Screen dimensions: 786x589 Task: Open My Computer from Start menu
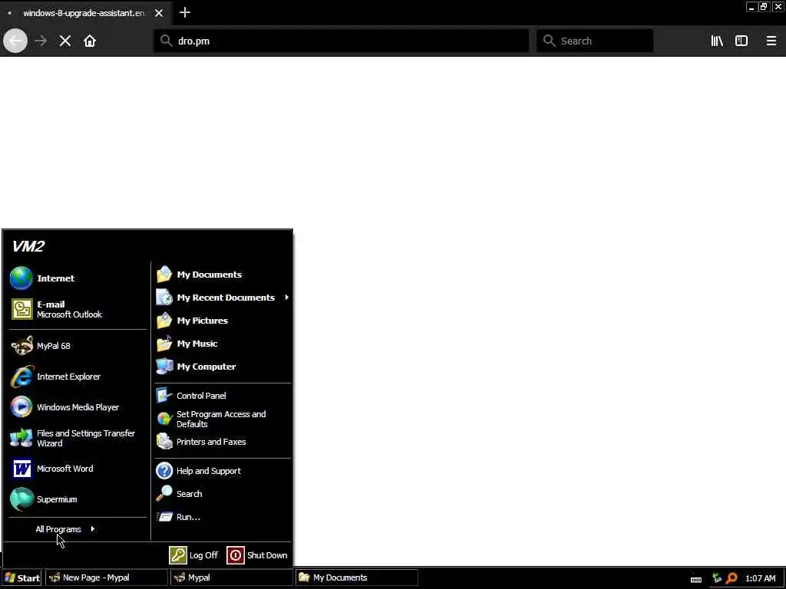pyautogui.click(x=223, y=367)
